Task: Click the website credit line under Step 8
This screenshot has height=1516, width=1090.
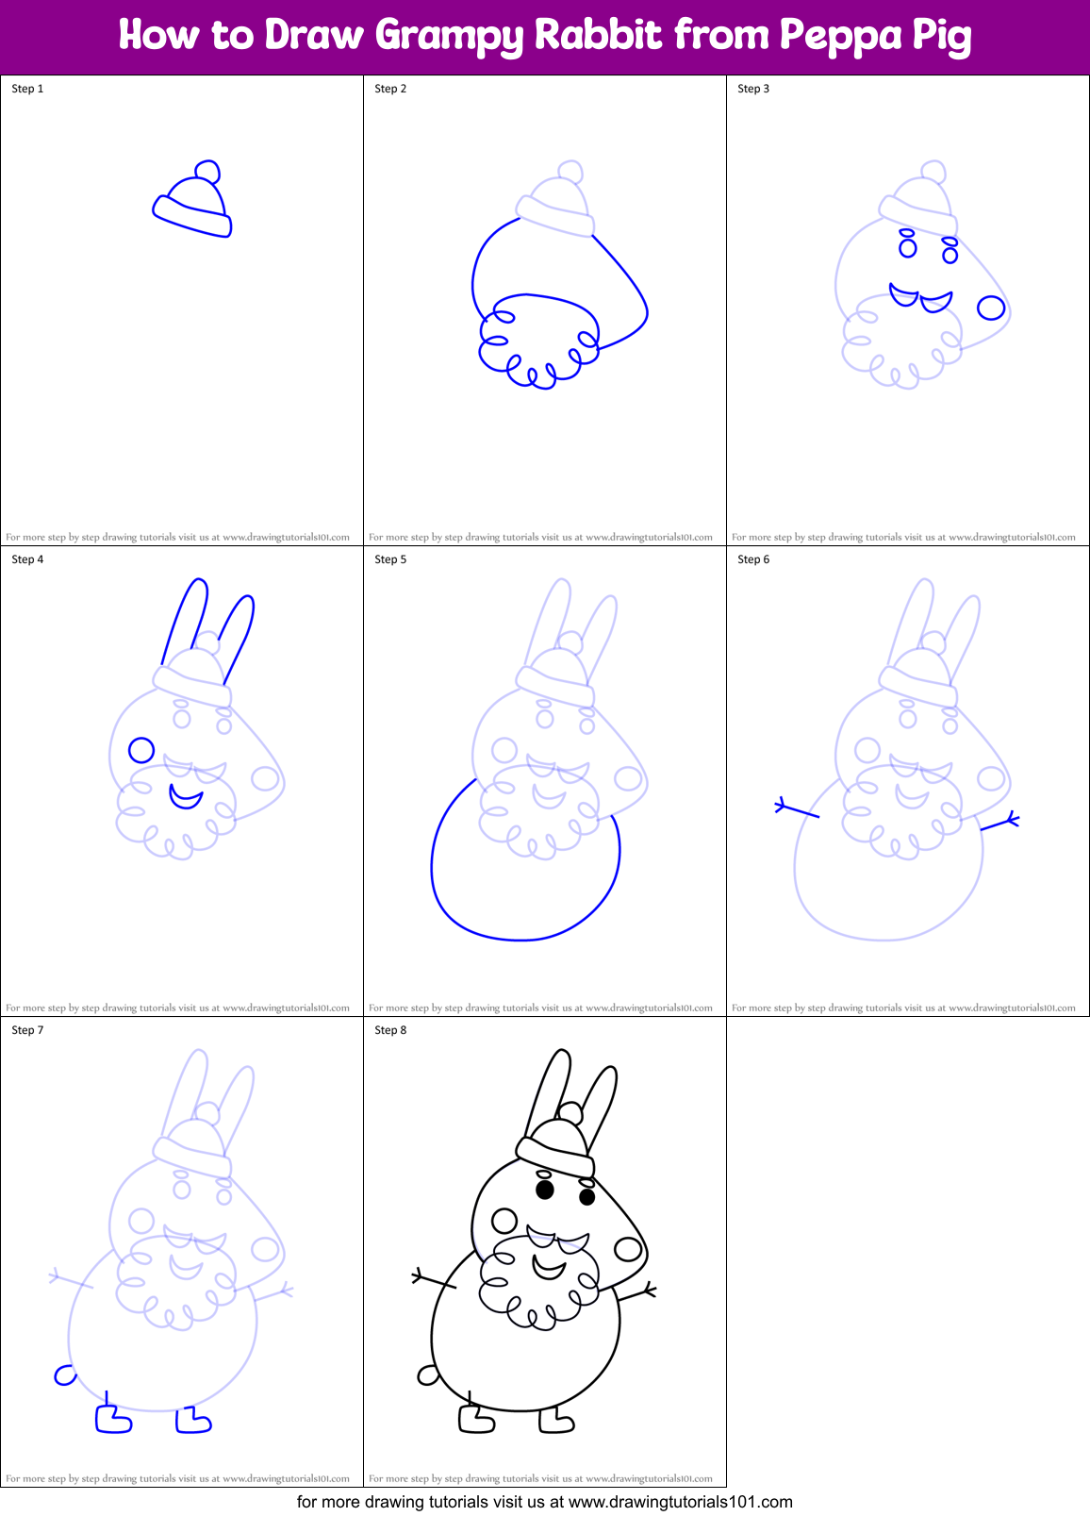Action: [540, 1478]
